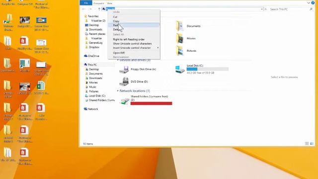Open the File tab
Viewport: 318px width, 179px height.
click(x=86, y=3)
